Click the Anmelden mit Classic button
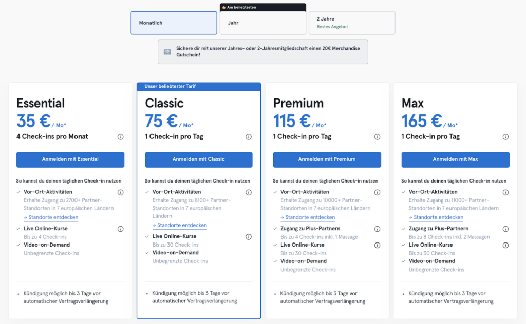Screen dimensions: 526x324 click(x=199, y=159)
